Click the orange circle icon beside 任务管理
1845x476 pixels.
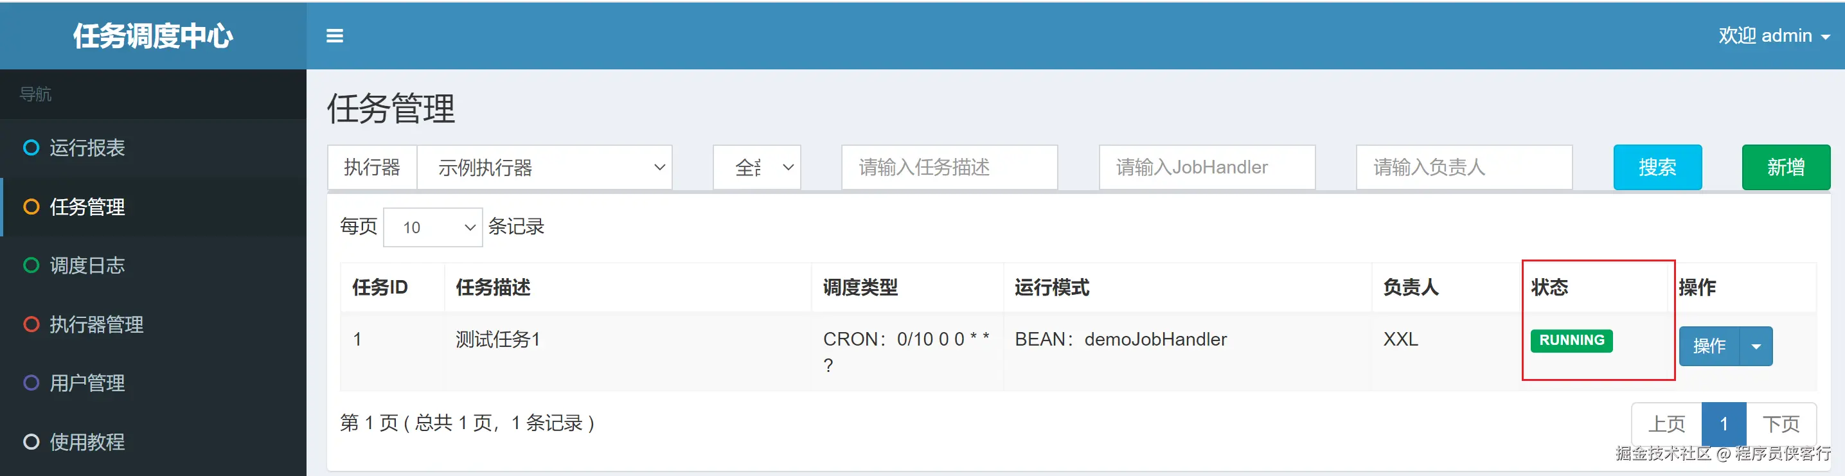tap(31, 207)
